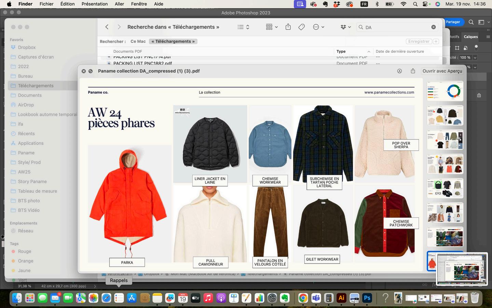Open Messages from the Dock
This screenshot has height=308, width=492.
pyautogui.click(x=42, y=298)
